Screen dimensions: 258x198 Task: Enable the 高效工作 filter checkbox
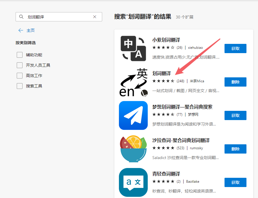click(x=20, y=76)
